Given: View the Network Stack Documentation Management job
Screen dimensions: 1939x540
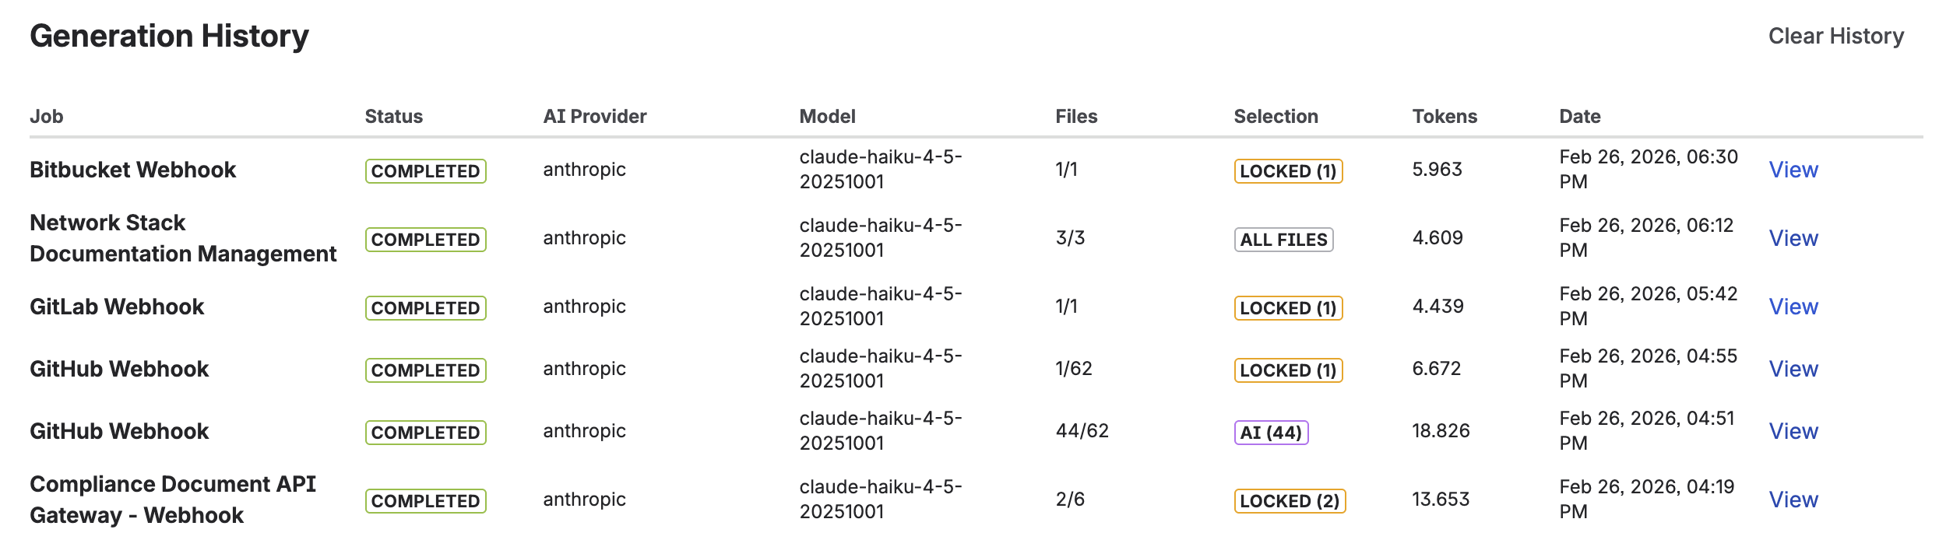Looking at the screenshot, I should coord(1793,238).
